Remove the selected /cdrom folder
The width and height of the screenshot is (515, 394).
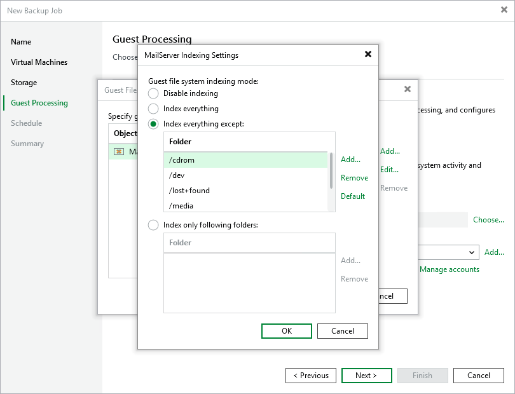point(354,178)
